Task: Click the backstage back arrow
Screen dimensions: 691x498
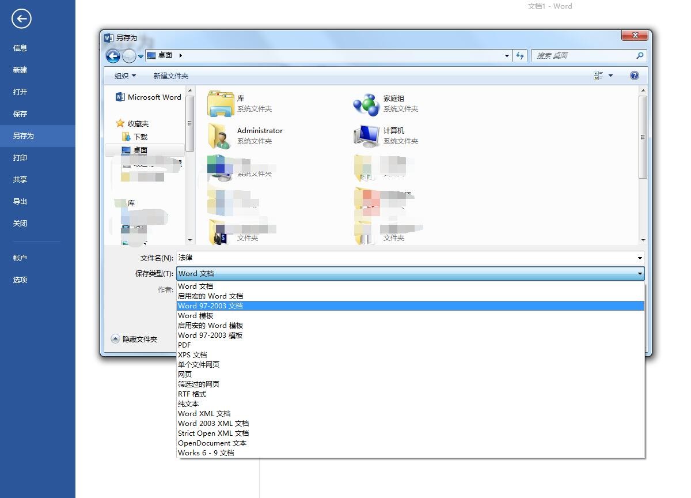Action: (21, 19)
